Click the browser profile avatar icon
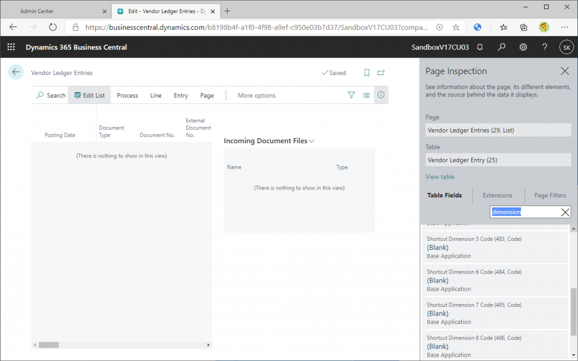The image size is (578, 361). click(x=544, y=27)
